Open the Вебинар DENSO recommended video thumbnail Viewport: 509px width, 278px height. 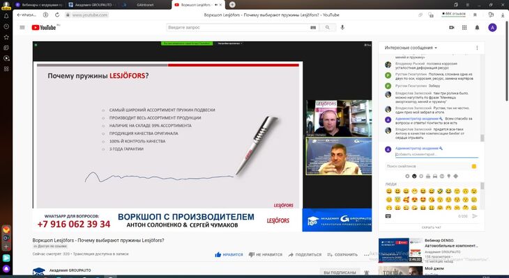tap(401, 250)
